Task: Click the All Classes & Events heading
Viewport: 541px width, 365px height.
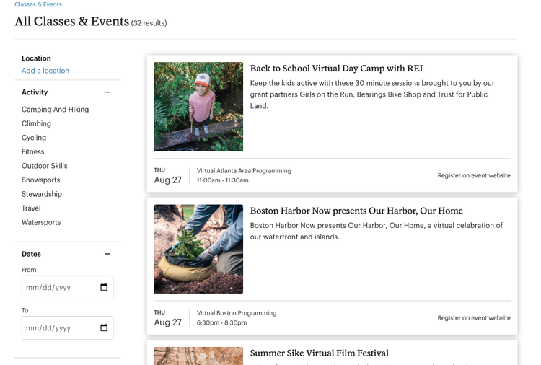Action: [71, 22]
